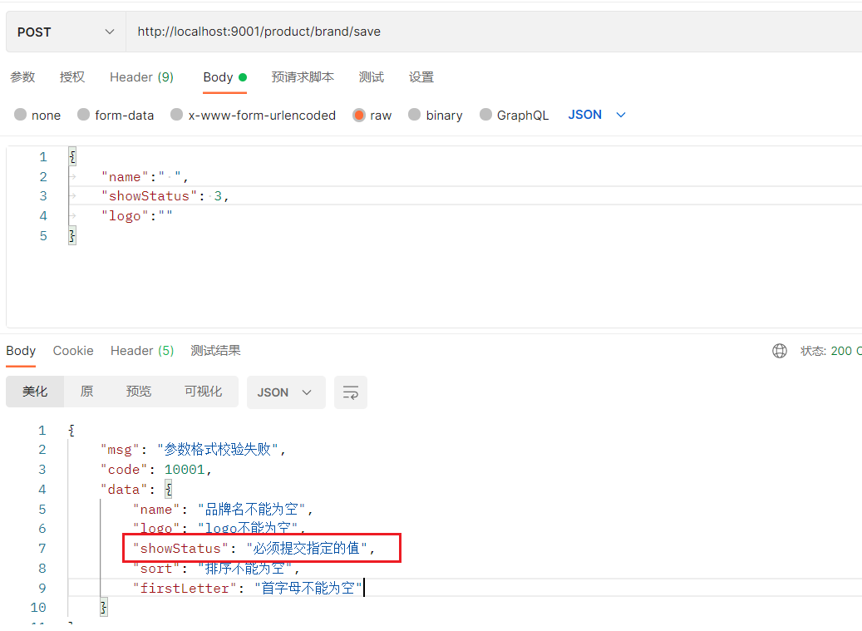Switch to the 授权 tab

[x=72, y=77]
